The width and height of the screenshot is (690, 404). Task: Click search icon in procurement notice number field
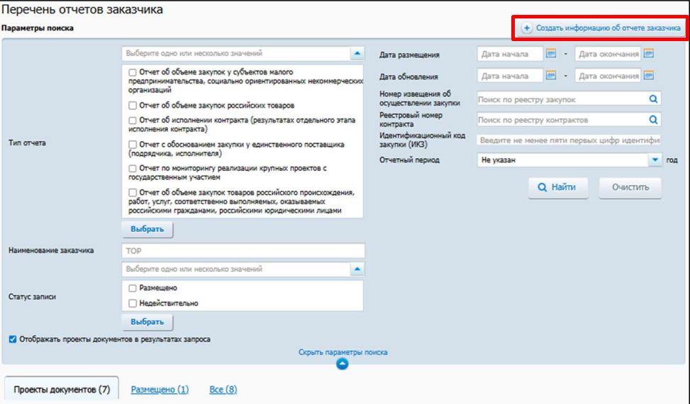(654, 99)
